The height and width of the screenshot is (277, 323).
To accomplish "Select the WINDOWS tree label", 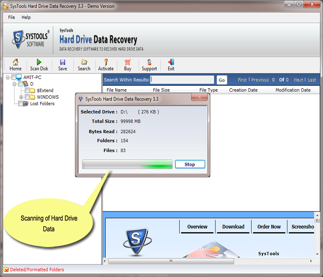I will (48, 97).
